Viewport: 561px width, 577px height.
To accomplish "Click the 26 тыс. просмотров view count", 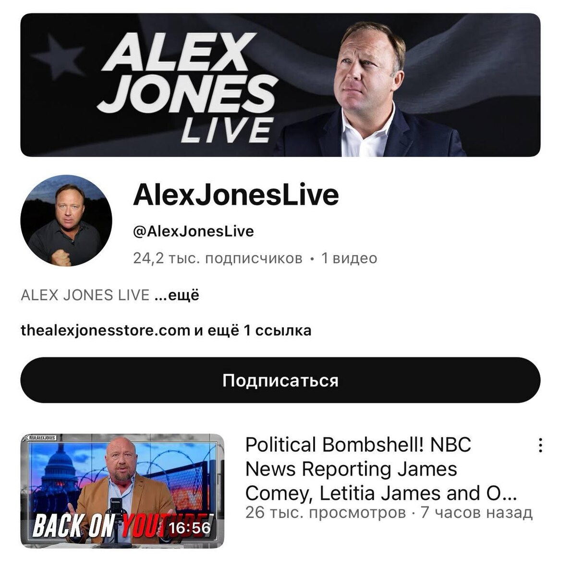I will (x=326, y=513).
